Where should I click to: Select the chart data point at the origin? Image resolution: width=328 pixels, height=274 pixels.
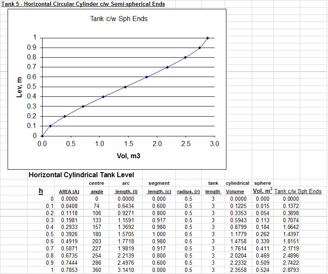42,136
